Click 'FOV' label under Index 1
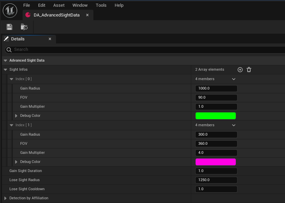Screen dimensions: 285x203 24,143
